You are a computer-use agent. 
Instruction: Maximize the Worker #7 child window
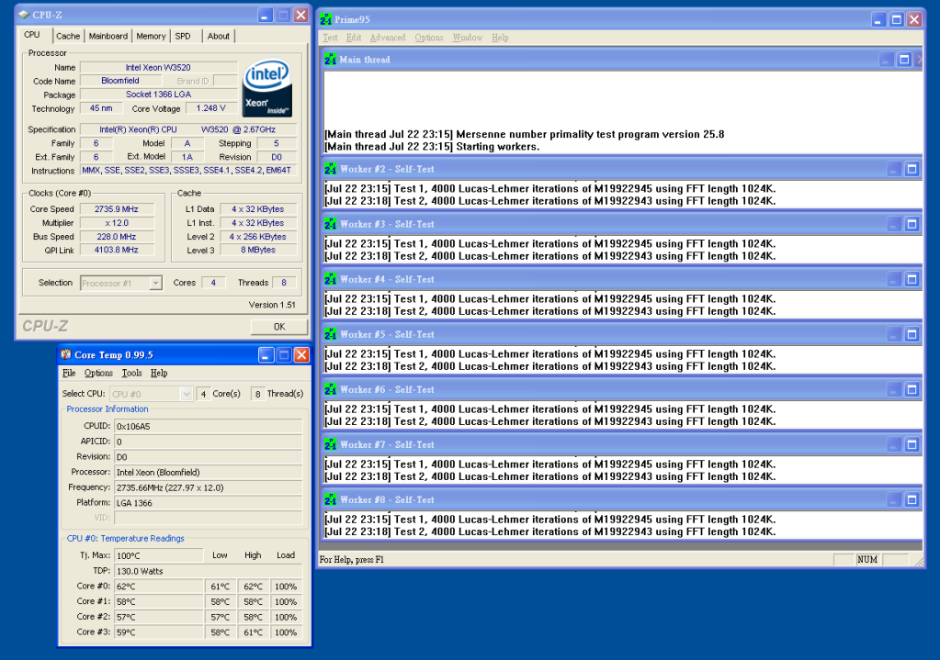(912, 444)
